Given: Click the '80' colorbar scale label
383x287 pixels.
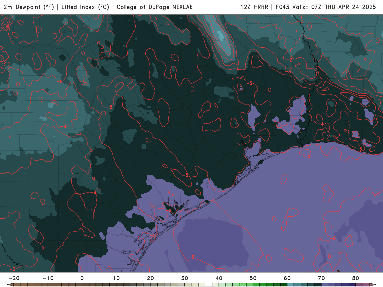Looking at the screenshot, I should pos(356,278).
